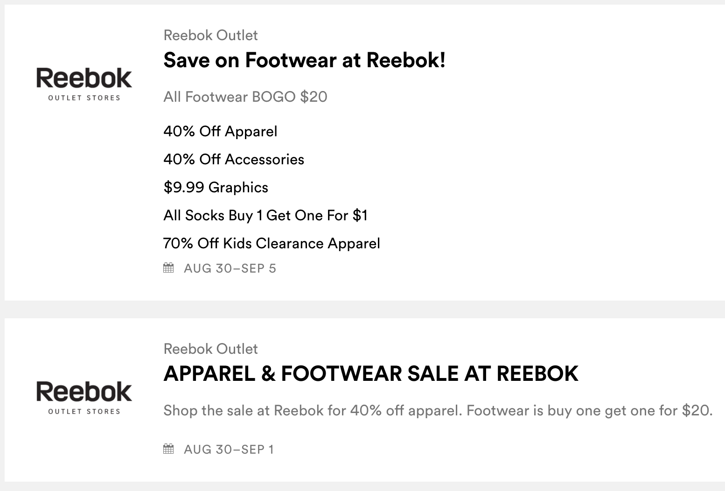Viewport: 725px width, 491px height.
Task: Click the gray divider between the two cards
Action: 362,309
